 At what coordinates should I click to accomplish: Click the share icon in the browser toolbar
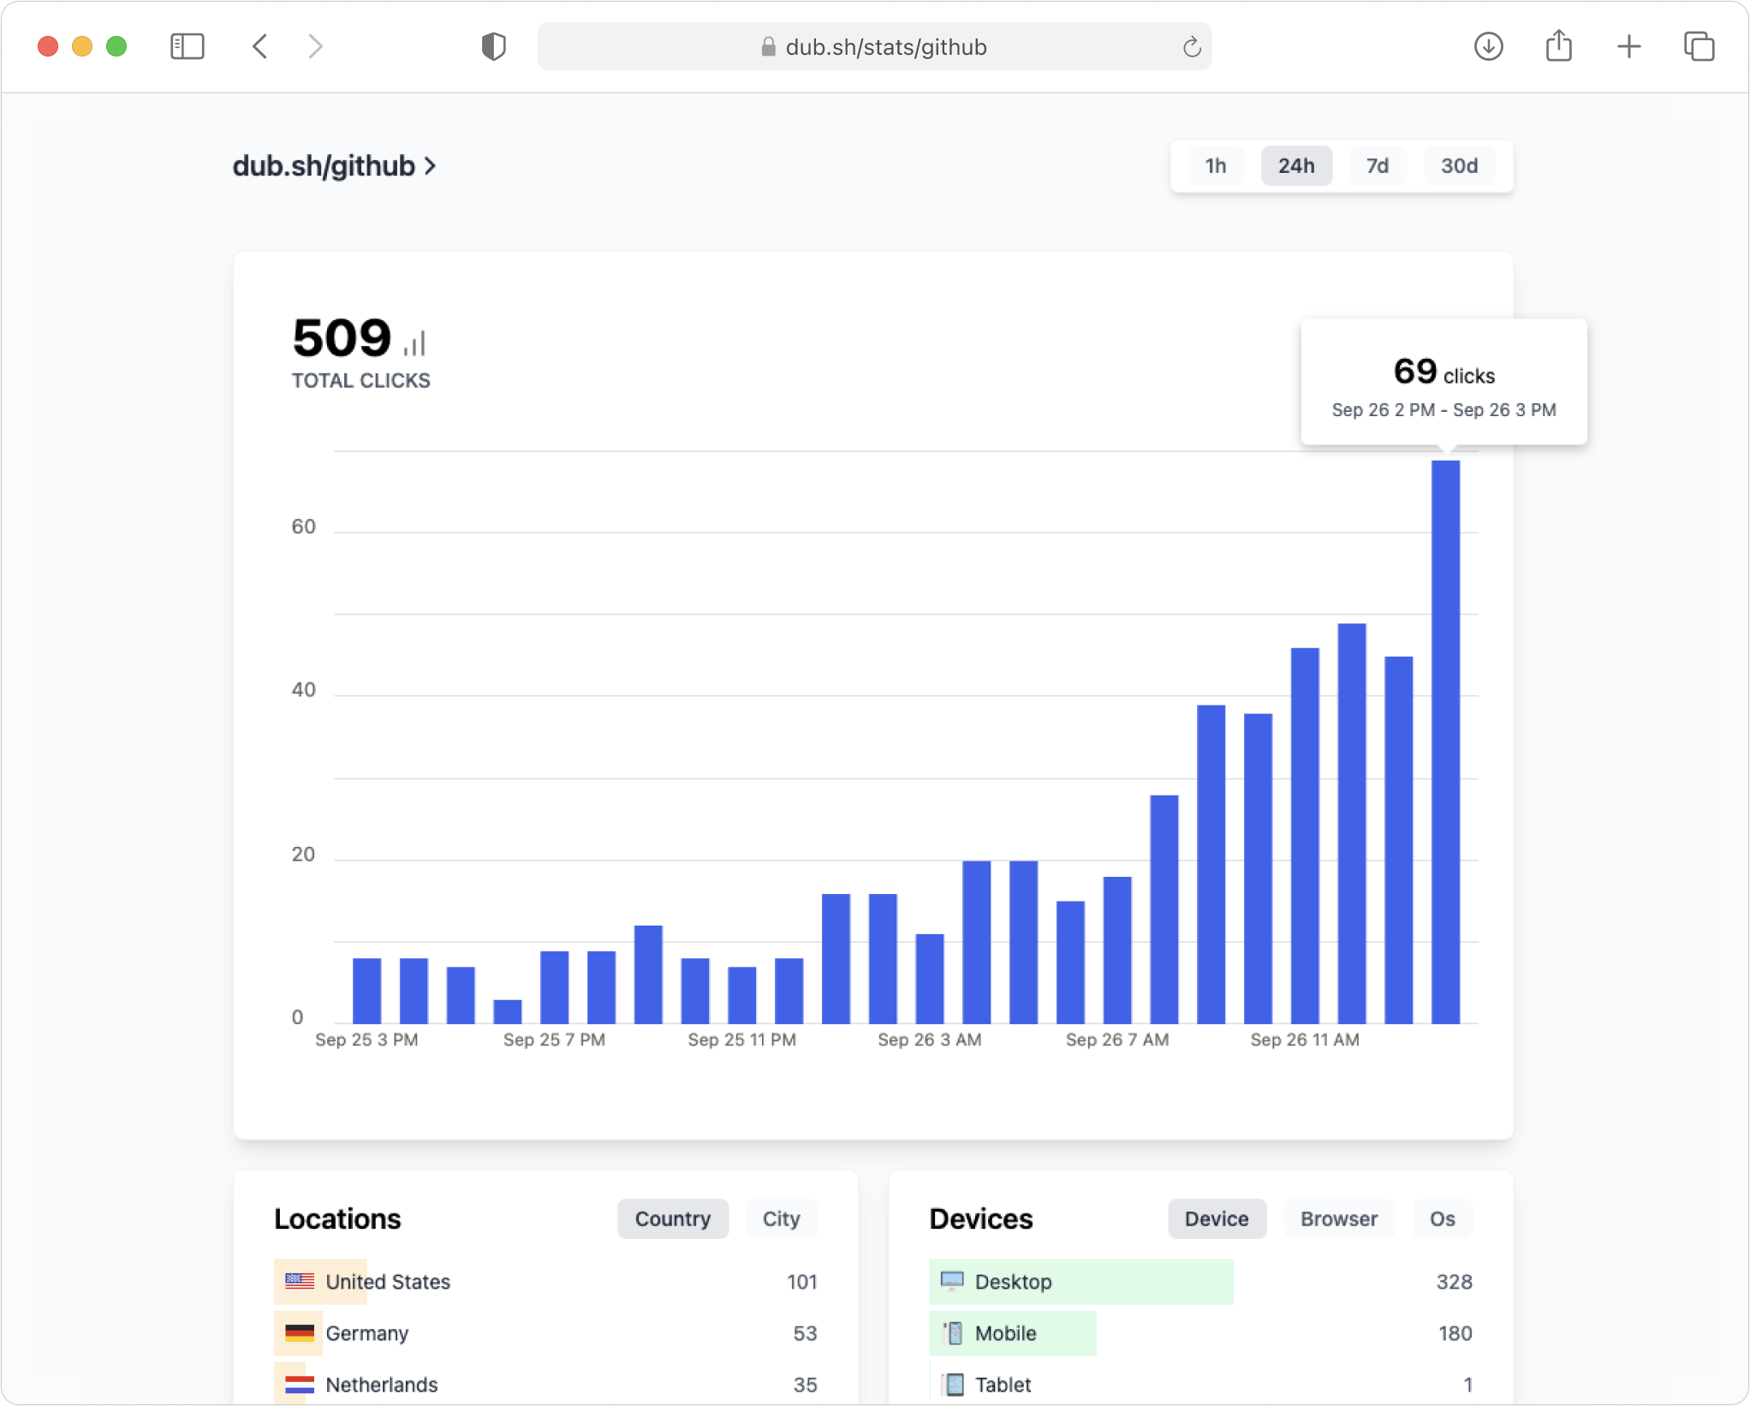point(1559,46)
